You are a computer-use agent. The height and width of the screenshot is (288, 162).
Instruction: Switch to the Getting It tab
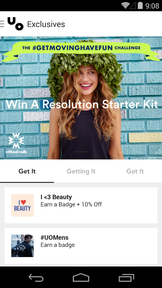(81, 171)
